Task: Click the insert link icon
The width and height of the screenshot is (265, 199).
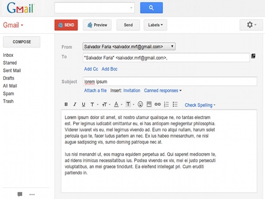Action: (157, 104)
